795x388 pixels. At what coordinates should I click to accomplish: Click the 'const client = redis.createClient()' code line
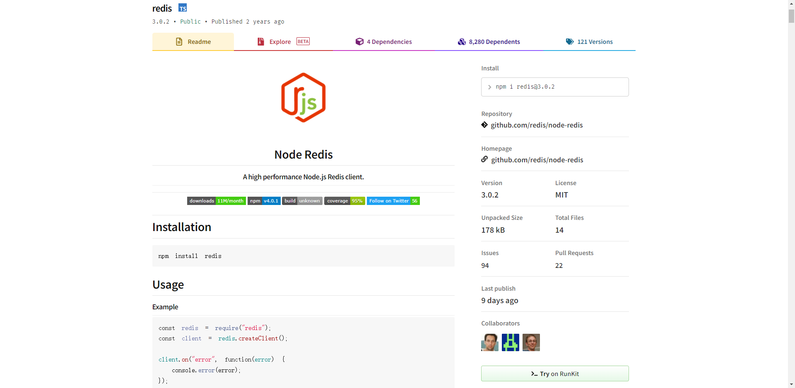[223, 338]
